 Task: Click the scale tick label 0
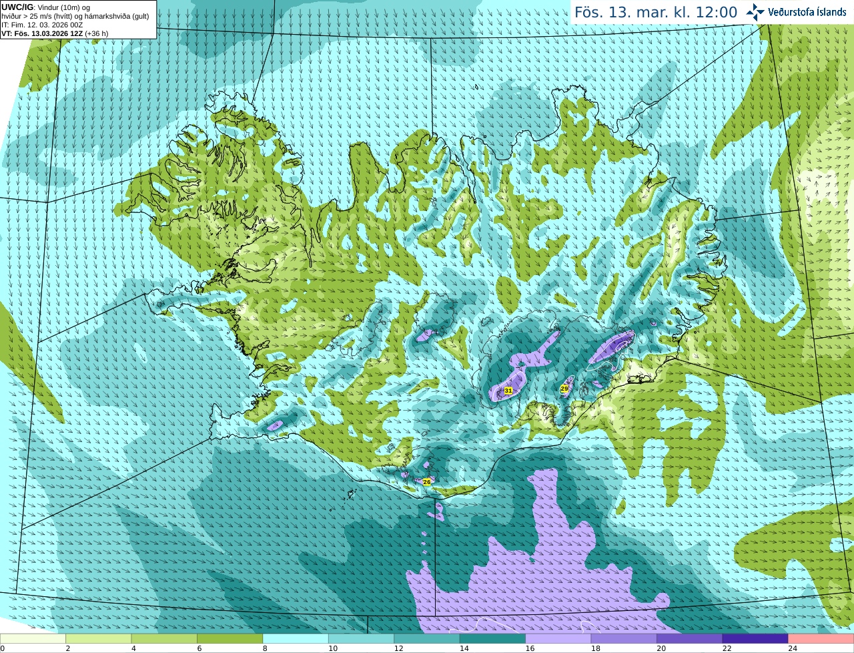pyautogui.click(x=3, y=648)
